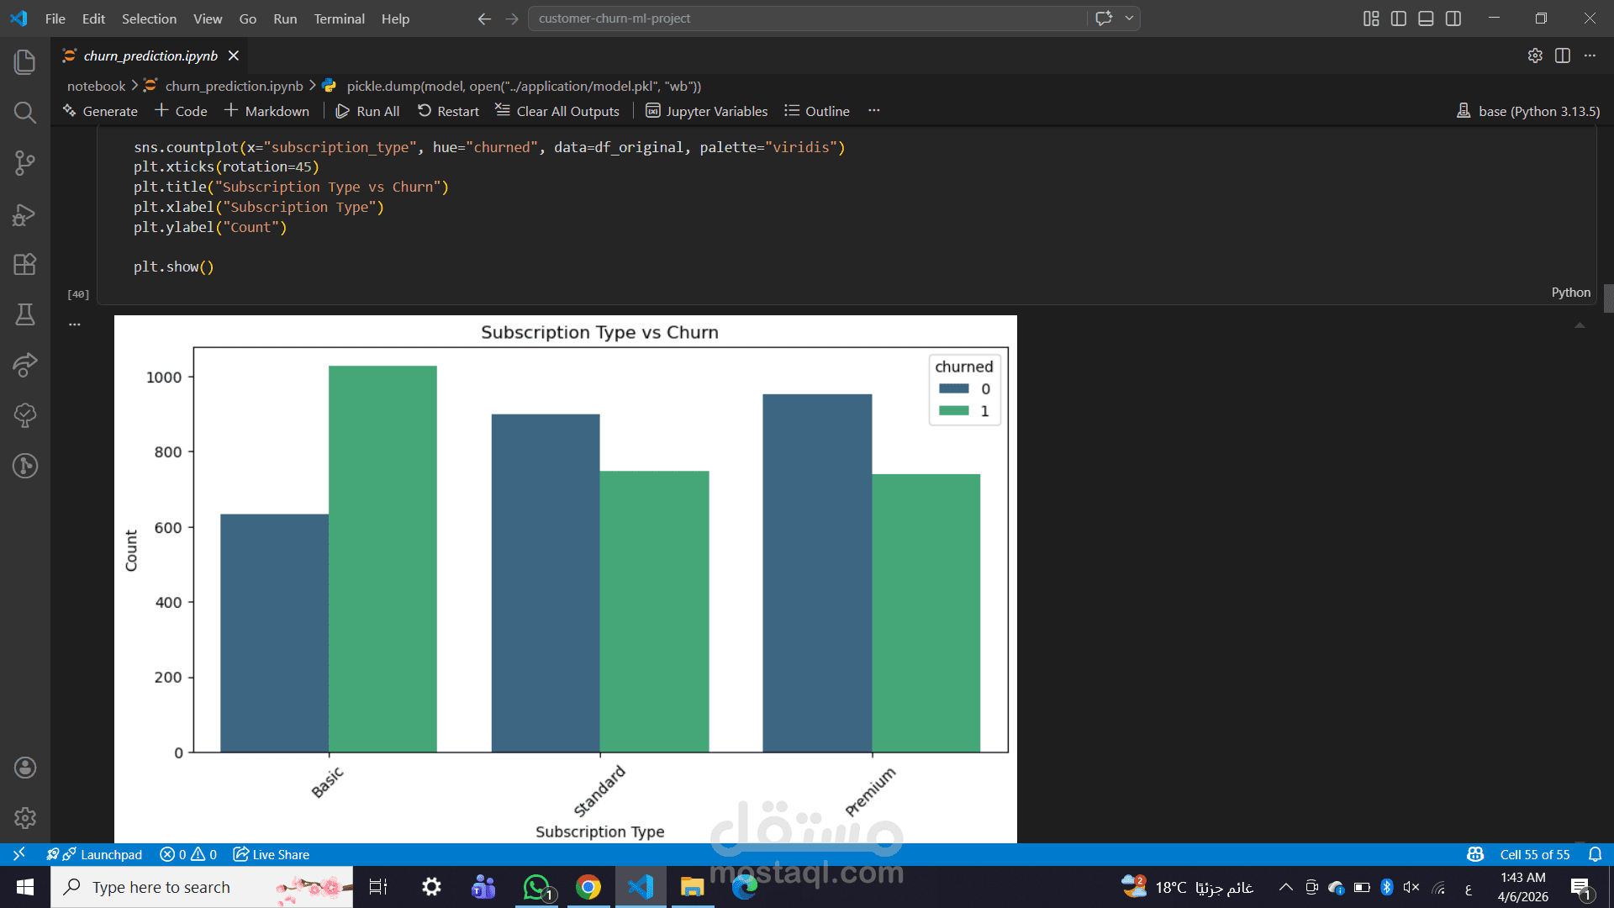Open the Search view in activity bar
1614x908 pixels.
pyautogui.click(x=25, y=113)
